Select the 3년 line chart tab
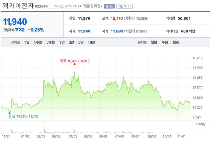The height and width of the screenshot is (144, 210). click(x=71, y=42)
